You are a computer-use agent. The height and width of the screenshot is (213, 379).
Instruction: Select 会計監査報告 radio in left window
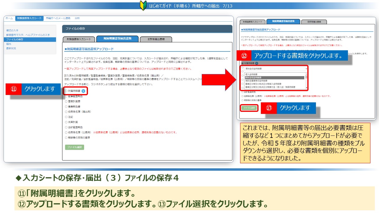point(66,127)
